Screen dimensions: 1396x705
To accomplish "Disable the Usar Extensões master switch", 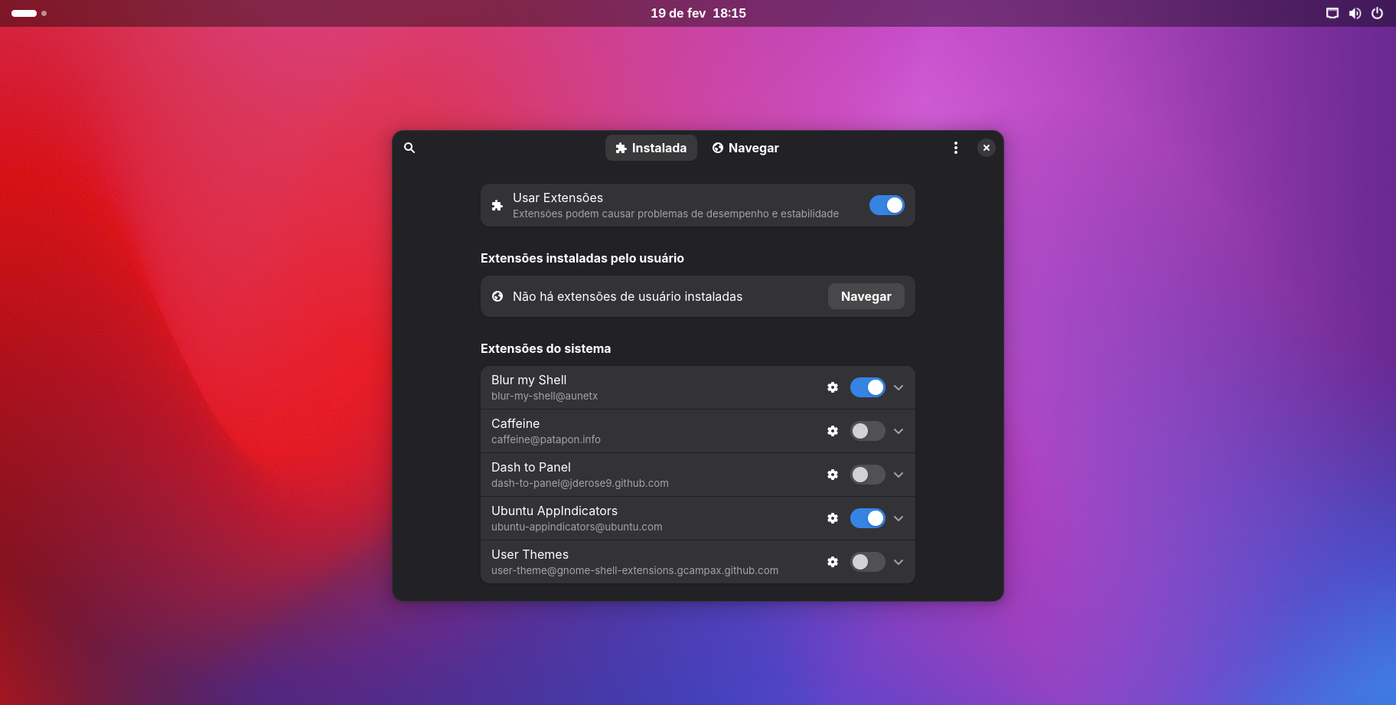I will [x=886, y=205].
